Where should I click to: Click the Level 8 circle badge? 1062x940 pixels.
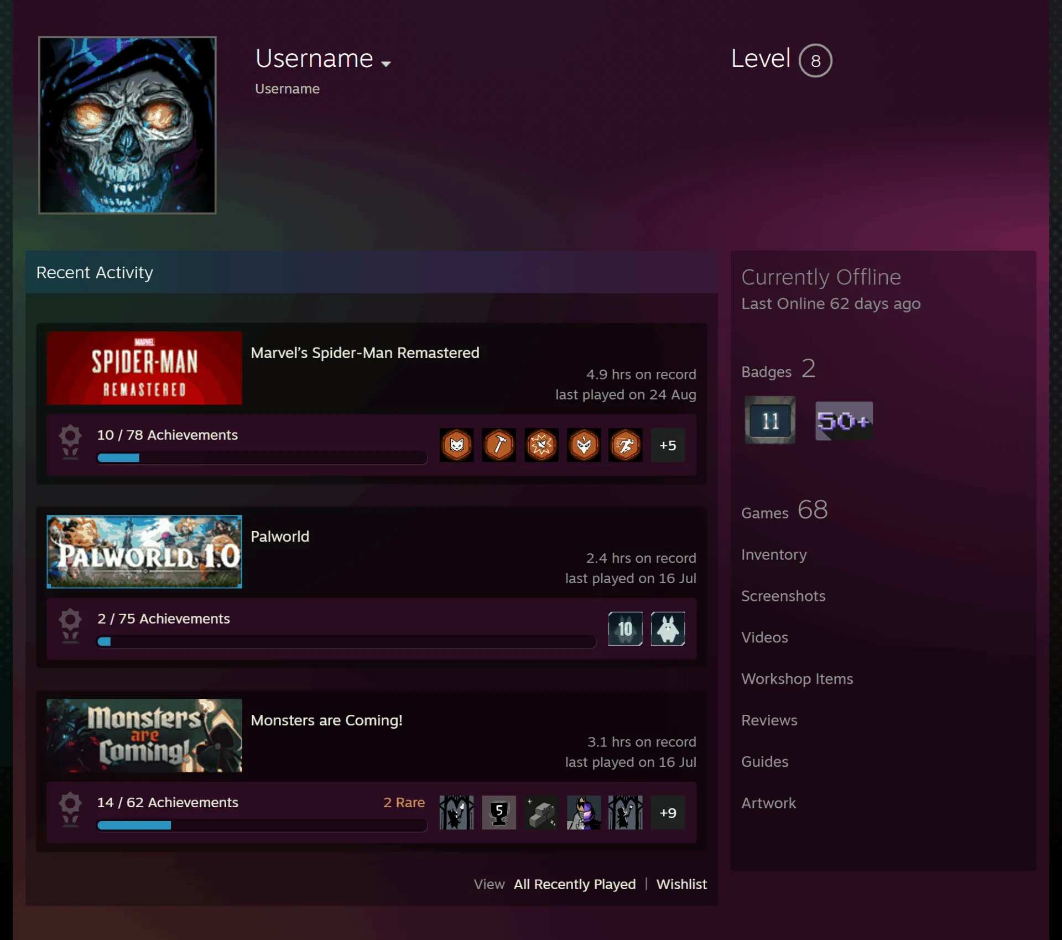[x=815, y=60]
